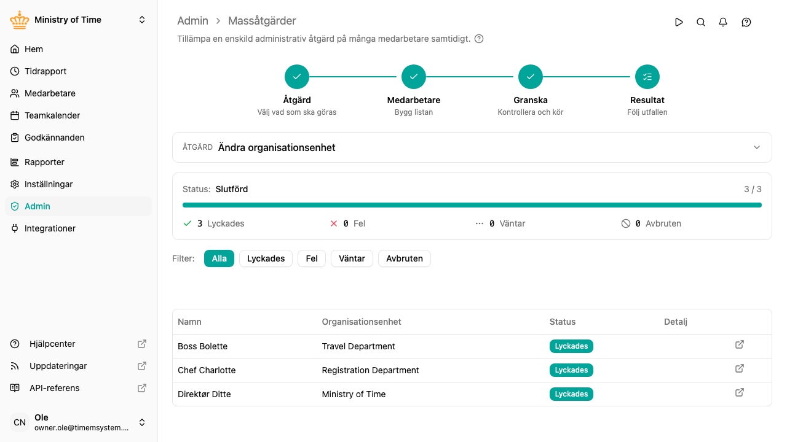Filter results by Väntar
The height and width of the screenshot is (442, 787).
point(352,258)
